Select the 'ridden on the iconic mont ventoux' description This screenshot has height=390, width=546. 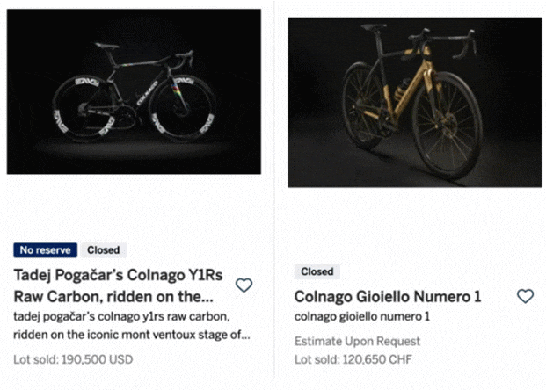pyautogui.click(x=132, y=325)
